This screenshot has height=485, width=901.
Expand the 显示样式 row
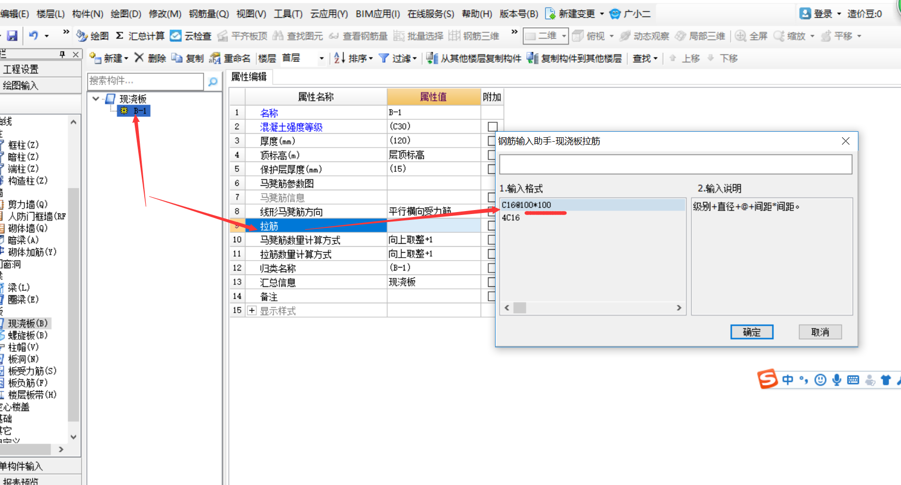pyautogui.click(x=252, y=311)
